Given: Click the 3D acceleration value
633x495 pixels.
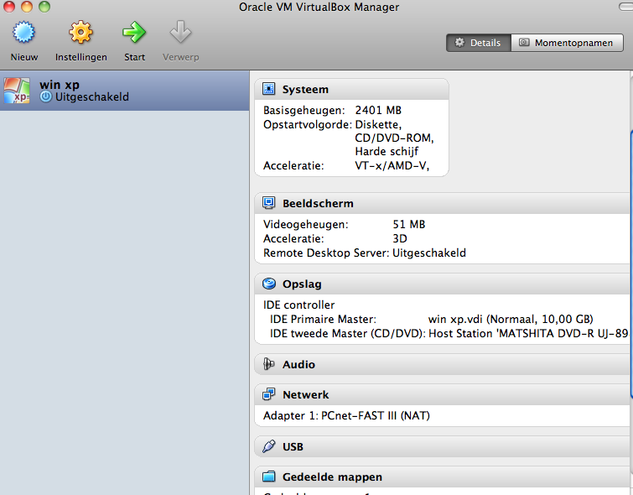Looking at the screenshot, I should [x=400, y=238].
